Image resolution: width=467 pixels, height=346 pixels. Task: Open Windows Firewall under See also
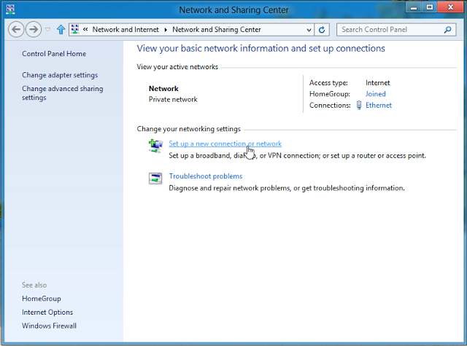49,326
